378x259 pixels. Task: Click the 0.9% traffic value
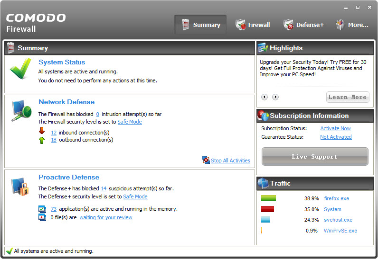[312, 231]
